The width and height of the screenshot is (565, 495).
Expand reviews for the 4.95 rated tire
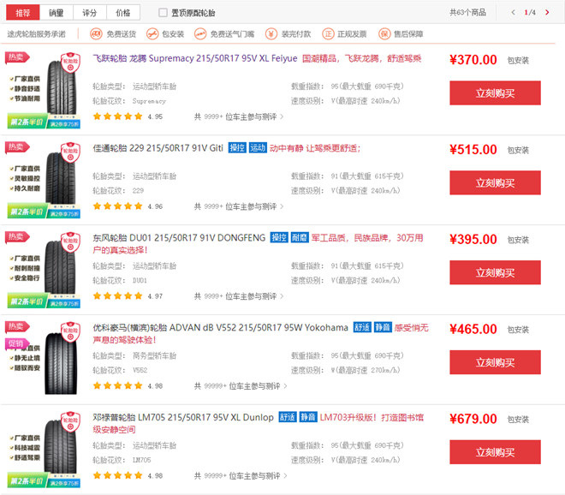point(239,116)
